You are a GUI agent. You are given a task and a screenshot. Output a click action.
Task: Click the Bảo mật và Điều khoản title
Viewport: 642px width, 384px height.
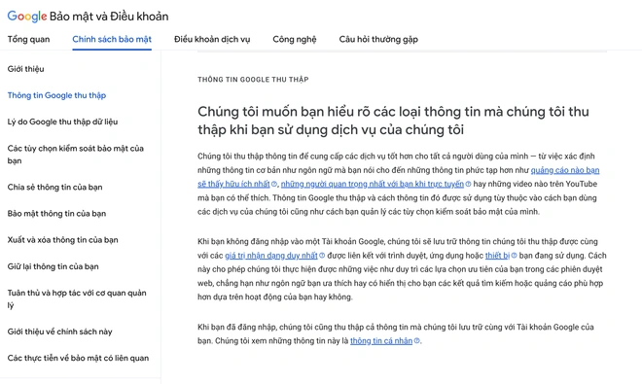109,17
